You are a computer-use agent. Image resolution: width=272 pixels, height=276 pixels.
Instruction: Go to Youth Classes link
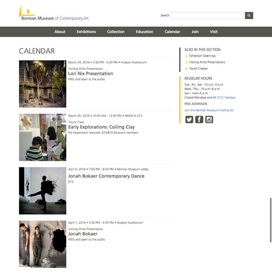198,68
